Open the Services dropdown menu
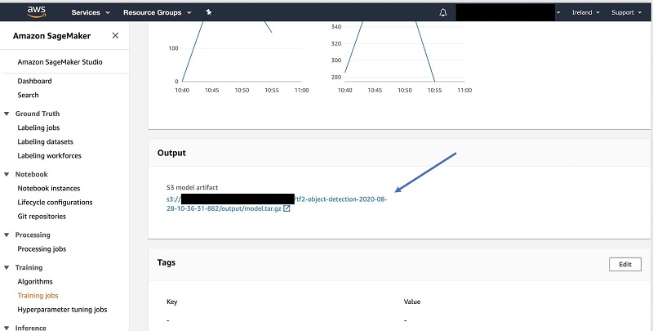This screenshot has width=653, height=331. point(91,12)
